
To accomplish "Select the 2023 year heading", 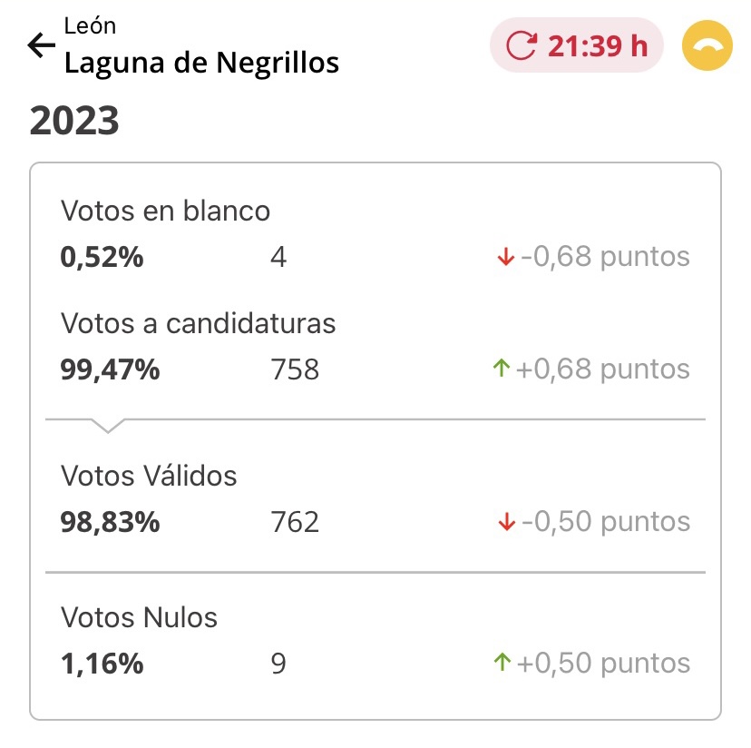I will 74,121.
